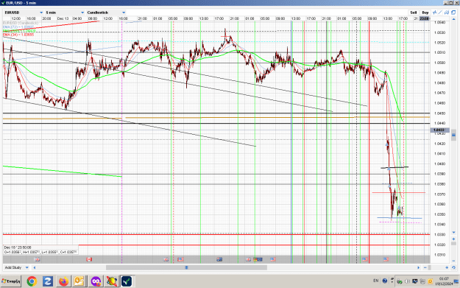Detach chart into a separate window

click(x=453, y=13)
